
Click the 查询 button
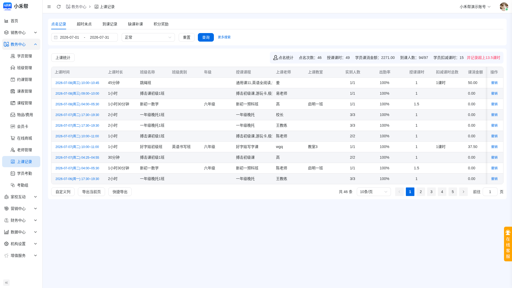(206, 37)
